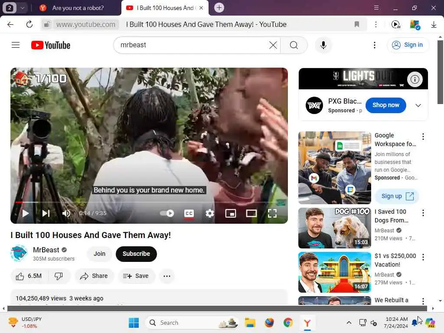Like the video

click(29, 276)
